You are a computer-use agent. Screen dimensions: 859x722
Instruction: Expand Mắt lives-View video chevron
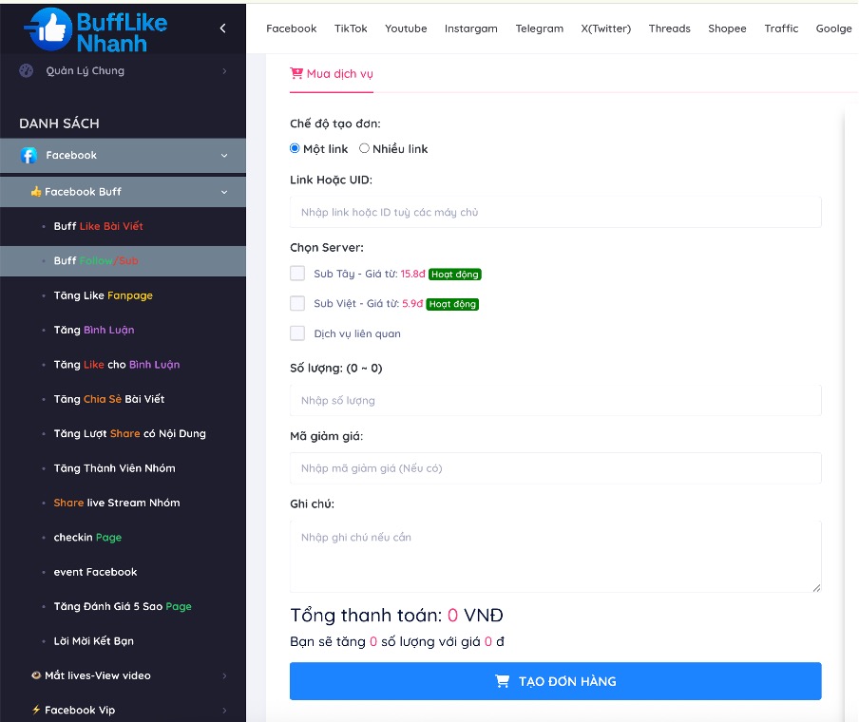[x=224, y=676]
